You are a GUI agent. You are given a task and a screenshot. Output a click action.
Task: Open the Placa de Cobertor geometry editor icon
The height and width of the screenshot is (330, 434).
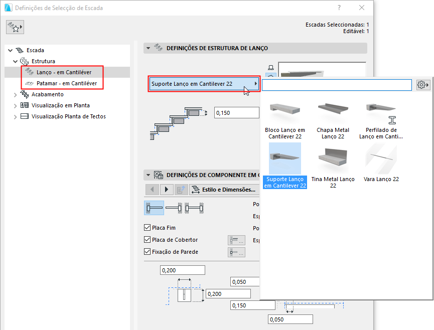click(236, 240)
